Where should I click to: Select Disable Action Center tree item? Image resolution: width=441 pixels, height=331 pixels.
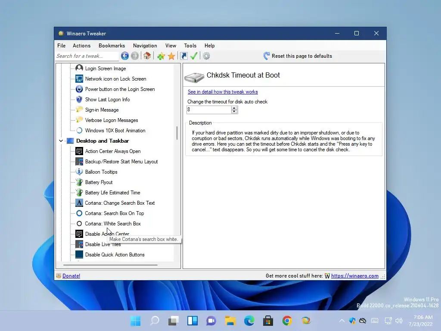click(107, 234)
